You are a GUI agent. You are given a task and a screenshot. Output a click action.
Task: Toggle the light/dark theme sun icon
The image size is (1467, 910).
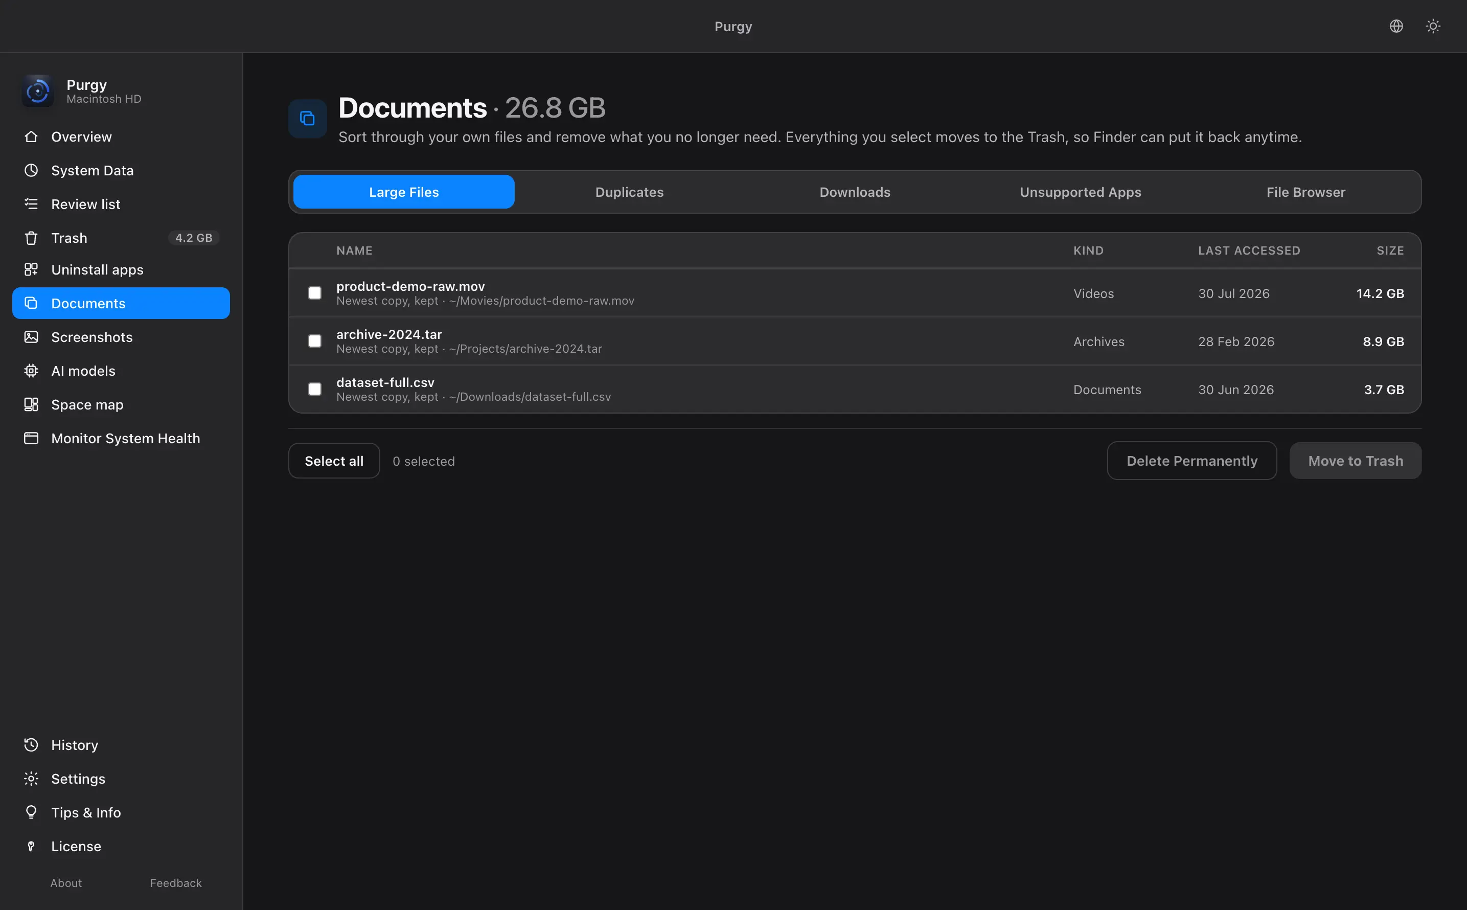(x=1433, y=26)
